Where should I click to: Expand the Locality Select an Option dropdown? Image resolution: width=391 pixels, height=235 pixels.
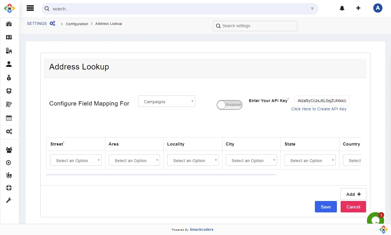click(193, 160)
